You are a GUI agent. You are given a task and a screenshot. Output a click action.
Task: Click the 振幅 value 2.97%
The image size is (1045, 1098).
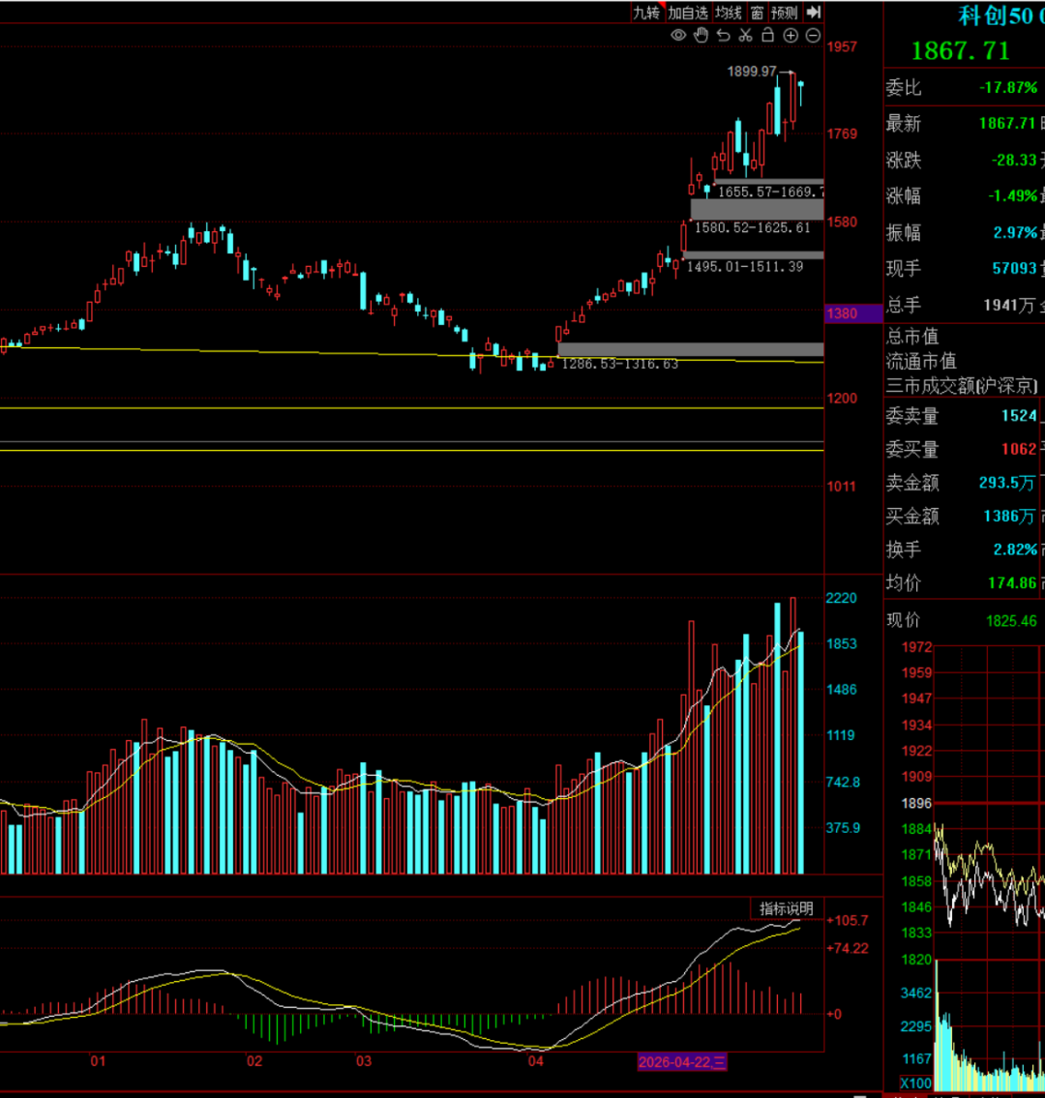(x=1015, y=232)
